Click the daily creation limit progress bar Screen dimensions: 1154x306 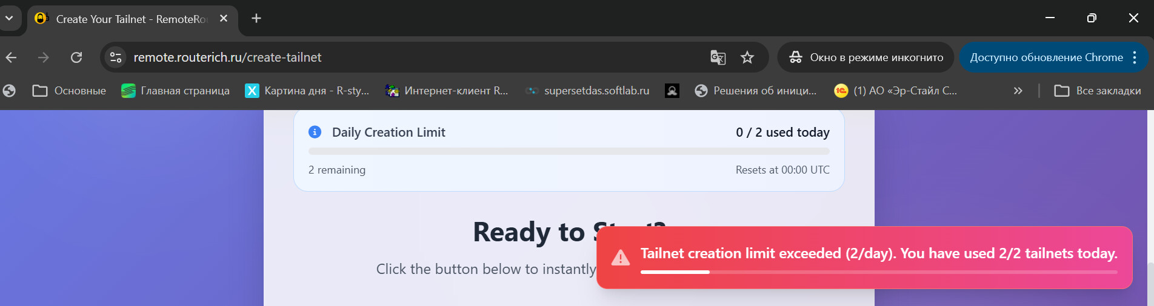[x=569, y=151]
